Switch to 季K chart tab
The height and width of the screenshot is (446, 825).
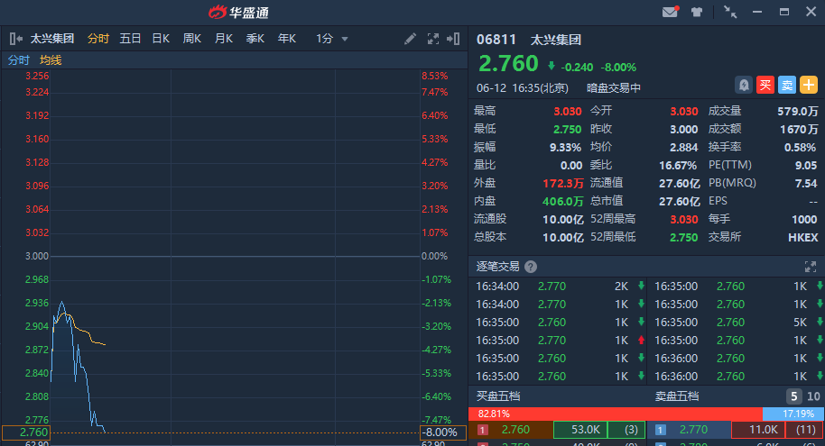(255, 39)
